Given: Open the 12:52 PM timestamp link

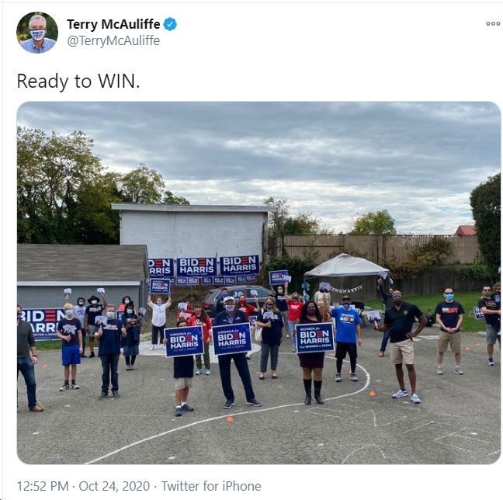Looking at the screenshot, I should point(43,486).
